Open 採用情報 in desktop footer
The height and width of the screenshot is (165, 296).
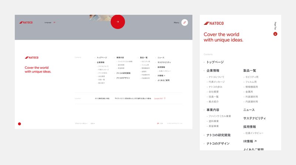(x=161, y=67)
